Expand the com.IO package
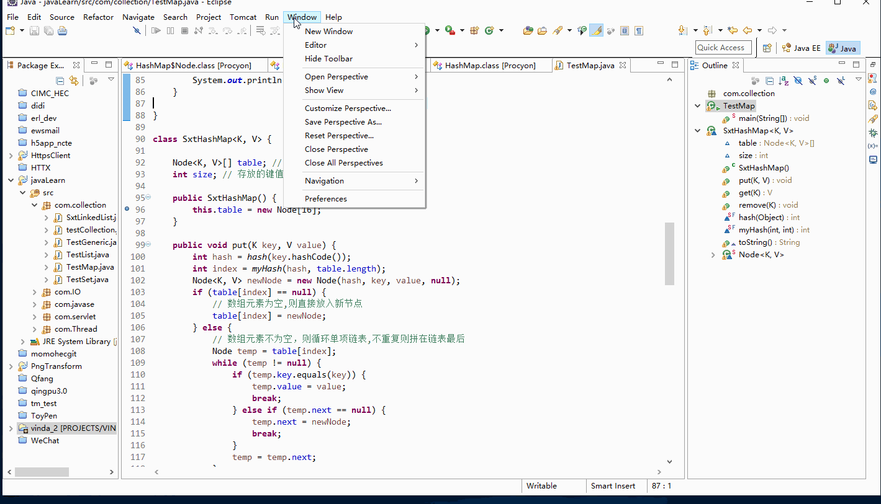The height and width of the screenshot is (504, 881). coord(35,291)
